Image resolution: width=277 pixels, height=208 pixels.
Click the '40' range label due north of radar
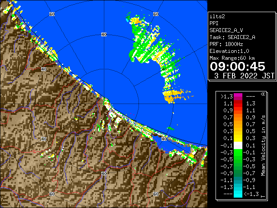coord(104,35)
